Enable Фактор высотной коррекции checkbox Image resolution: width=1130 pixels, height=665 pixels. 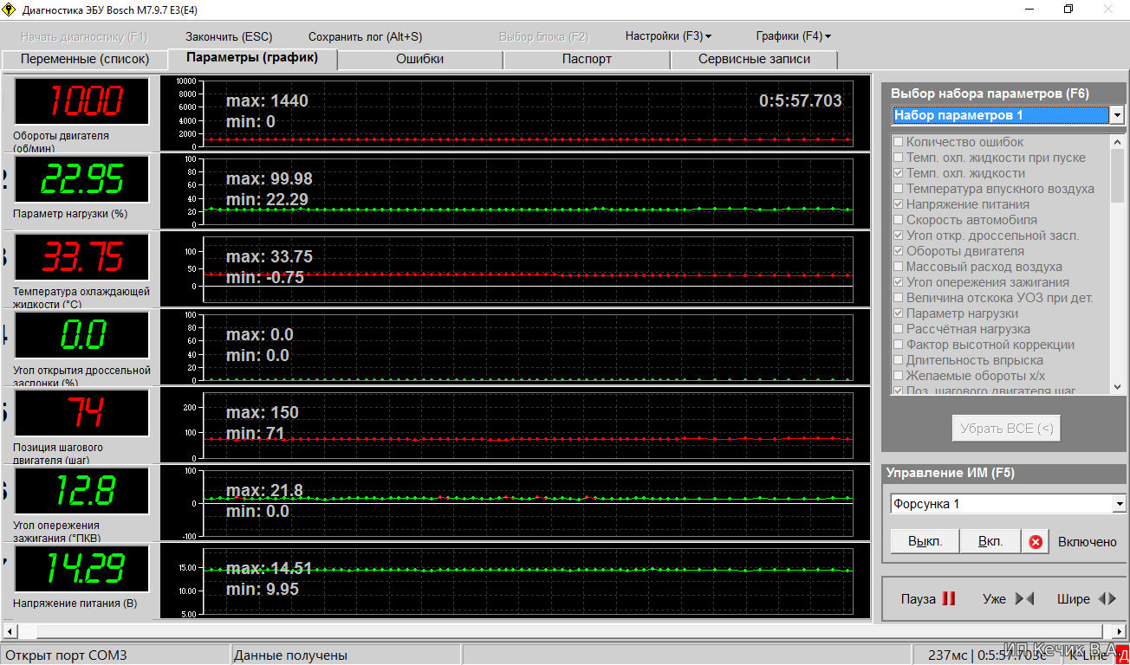(899, 345)
